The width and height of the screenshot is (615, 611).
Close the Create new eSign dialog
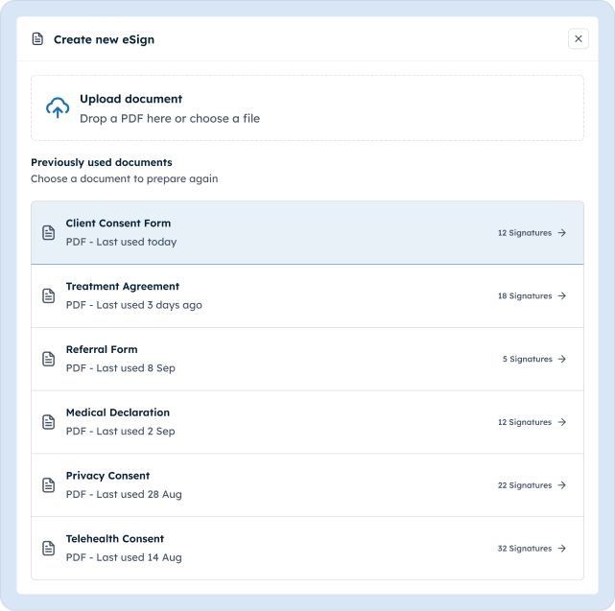(x=579, y=38)
